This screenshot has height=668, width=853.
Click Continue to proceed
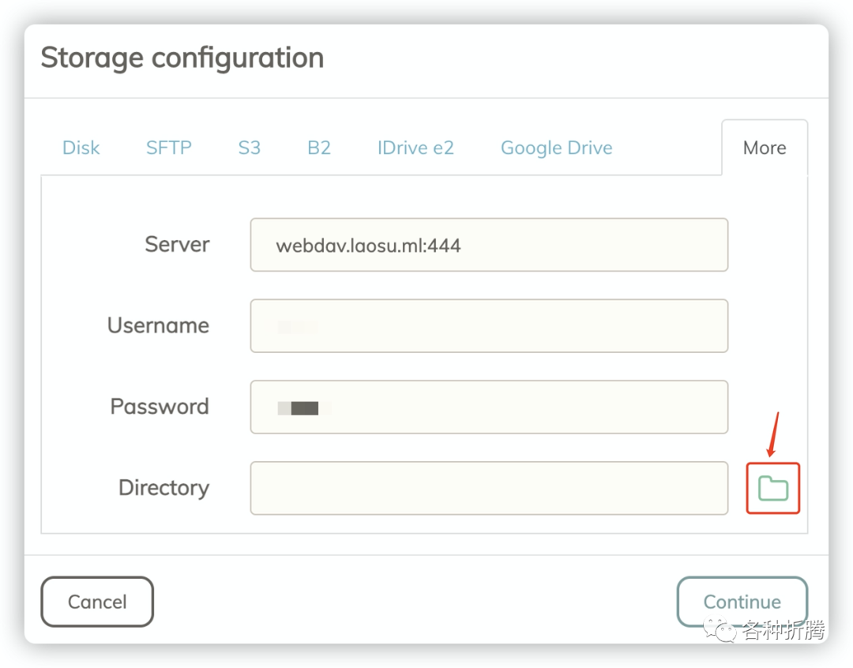[x=742, y=602]
